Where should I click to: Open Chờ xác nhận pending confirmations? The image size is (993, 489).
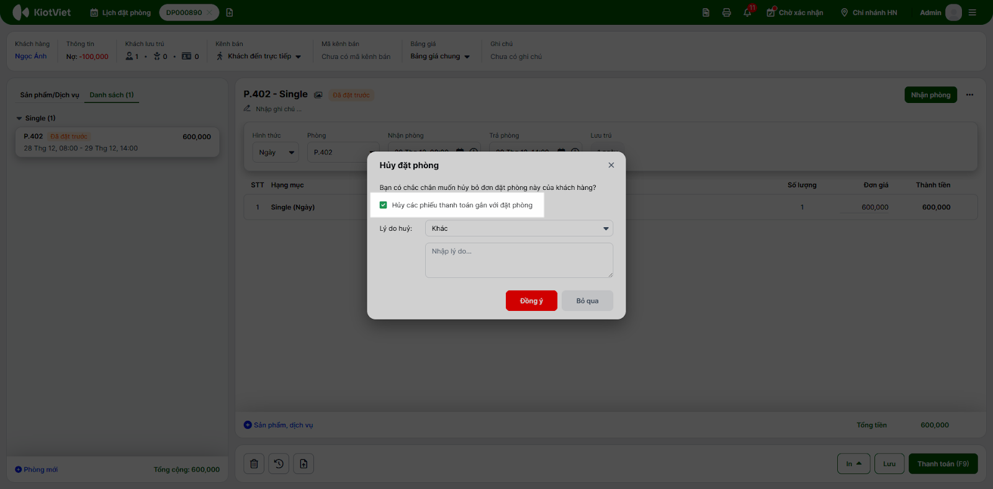point(795,12)
